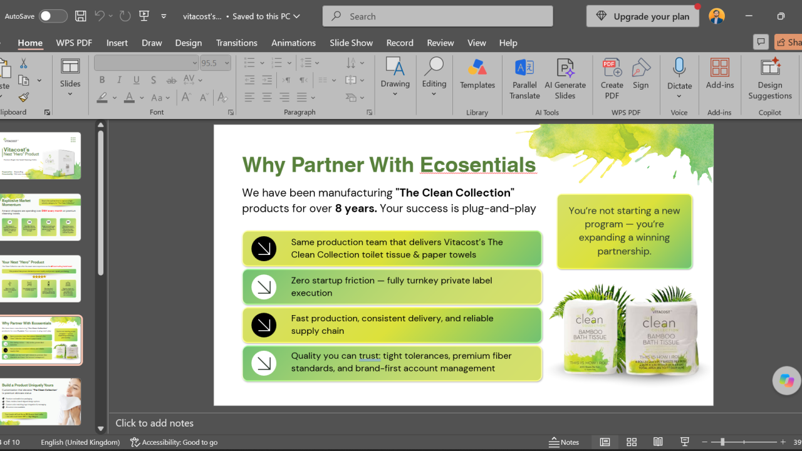Image resolution: width=802 pixels, height=451 pixels.
Task: Pick the Format Painter brush
Action: [x=24, y=97]
